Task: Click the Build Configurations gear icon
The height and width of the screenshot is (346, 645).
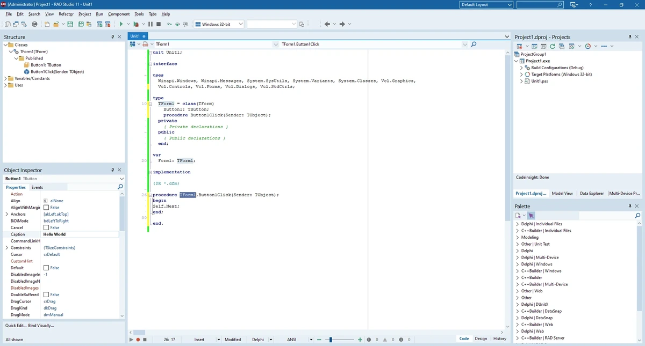Action: (527, 68)
